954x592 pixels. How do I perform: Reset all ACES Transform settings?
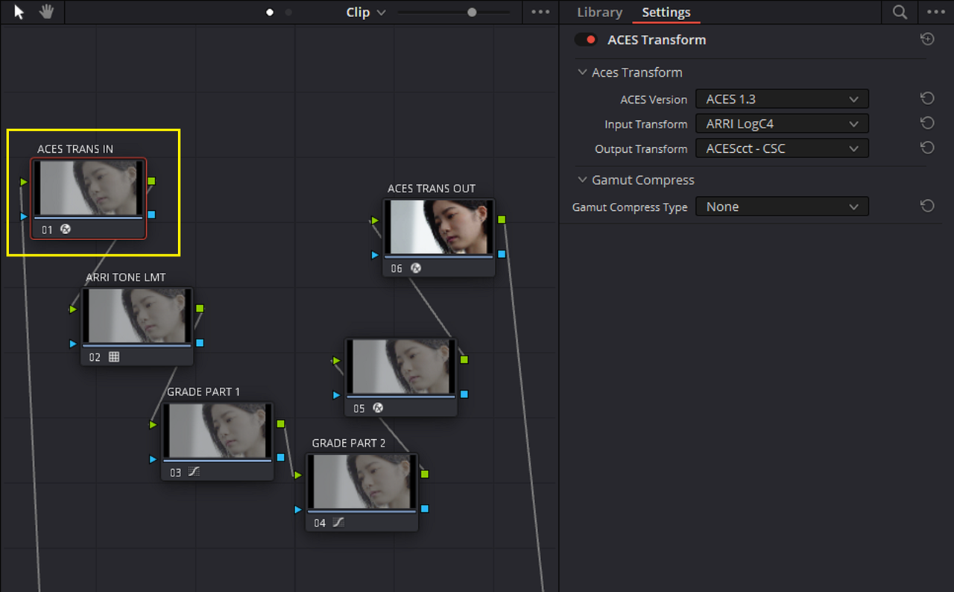[x=927, y=40]
